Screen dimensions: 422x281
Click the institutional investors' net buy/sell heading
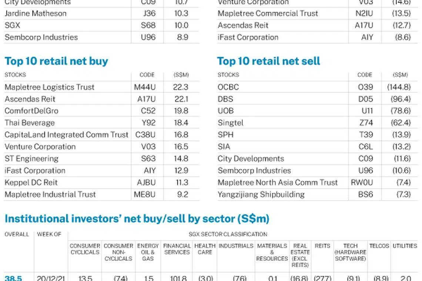coord(137,219)
